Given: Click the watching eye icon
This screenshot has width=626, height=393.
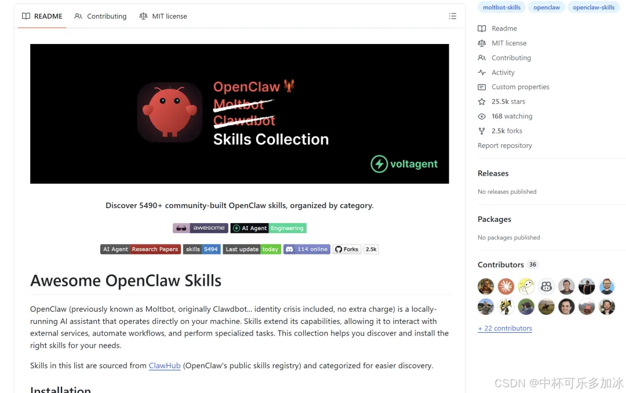Looking at the screenshot, I should click(x=482, y=116).
